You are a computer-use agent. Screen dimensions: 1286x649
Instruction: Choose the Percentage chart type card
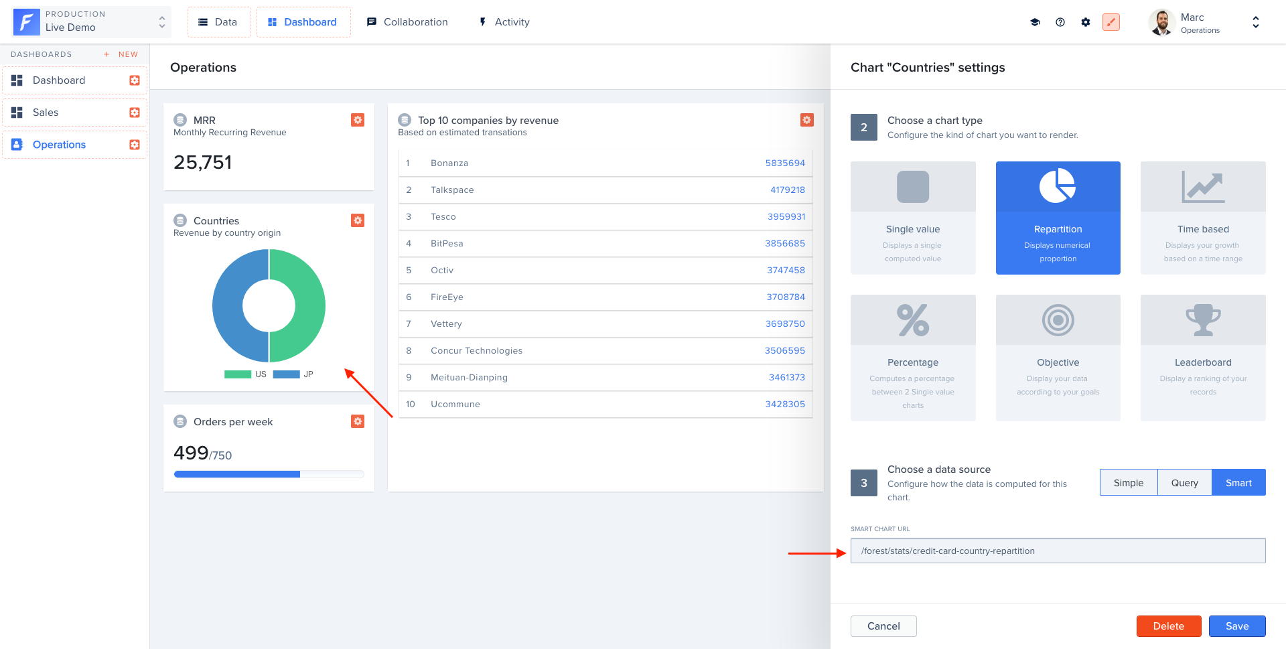click(913, 358)
